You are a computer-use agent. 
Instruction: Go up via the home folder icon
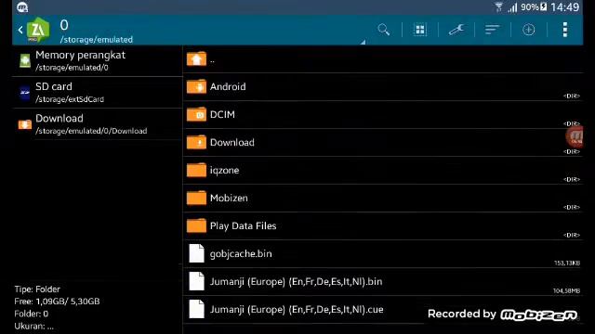(196, 58)
